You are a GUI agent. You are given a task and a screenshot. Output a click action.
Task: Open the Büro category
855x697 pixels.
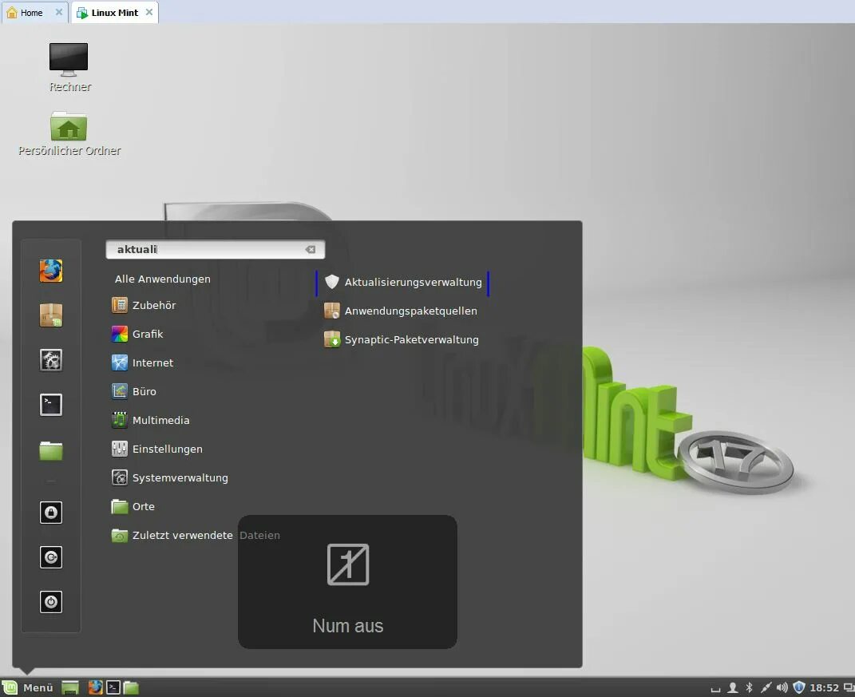click(x=134, y=391)
